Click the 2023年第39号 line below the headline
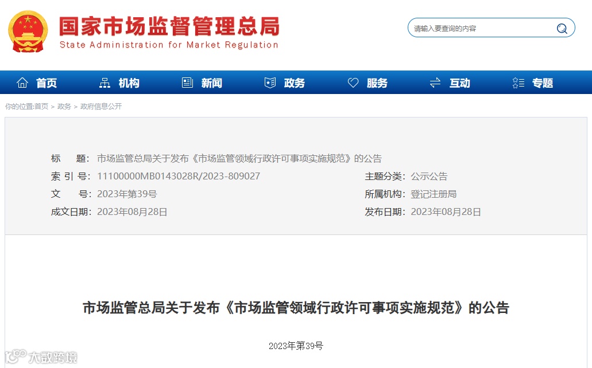The height and width of the screenshot is (368, 592). [296, 346]
